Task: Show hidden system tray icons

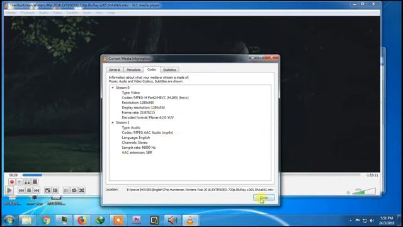Action: (351, 221)
